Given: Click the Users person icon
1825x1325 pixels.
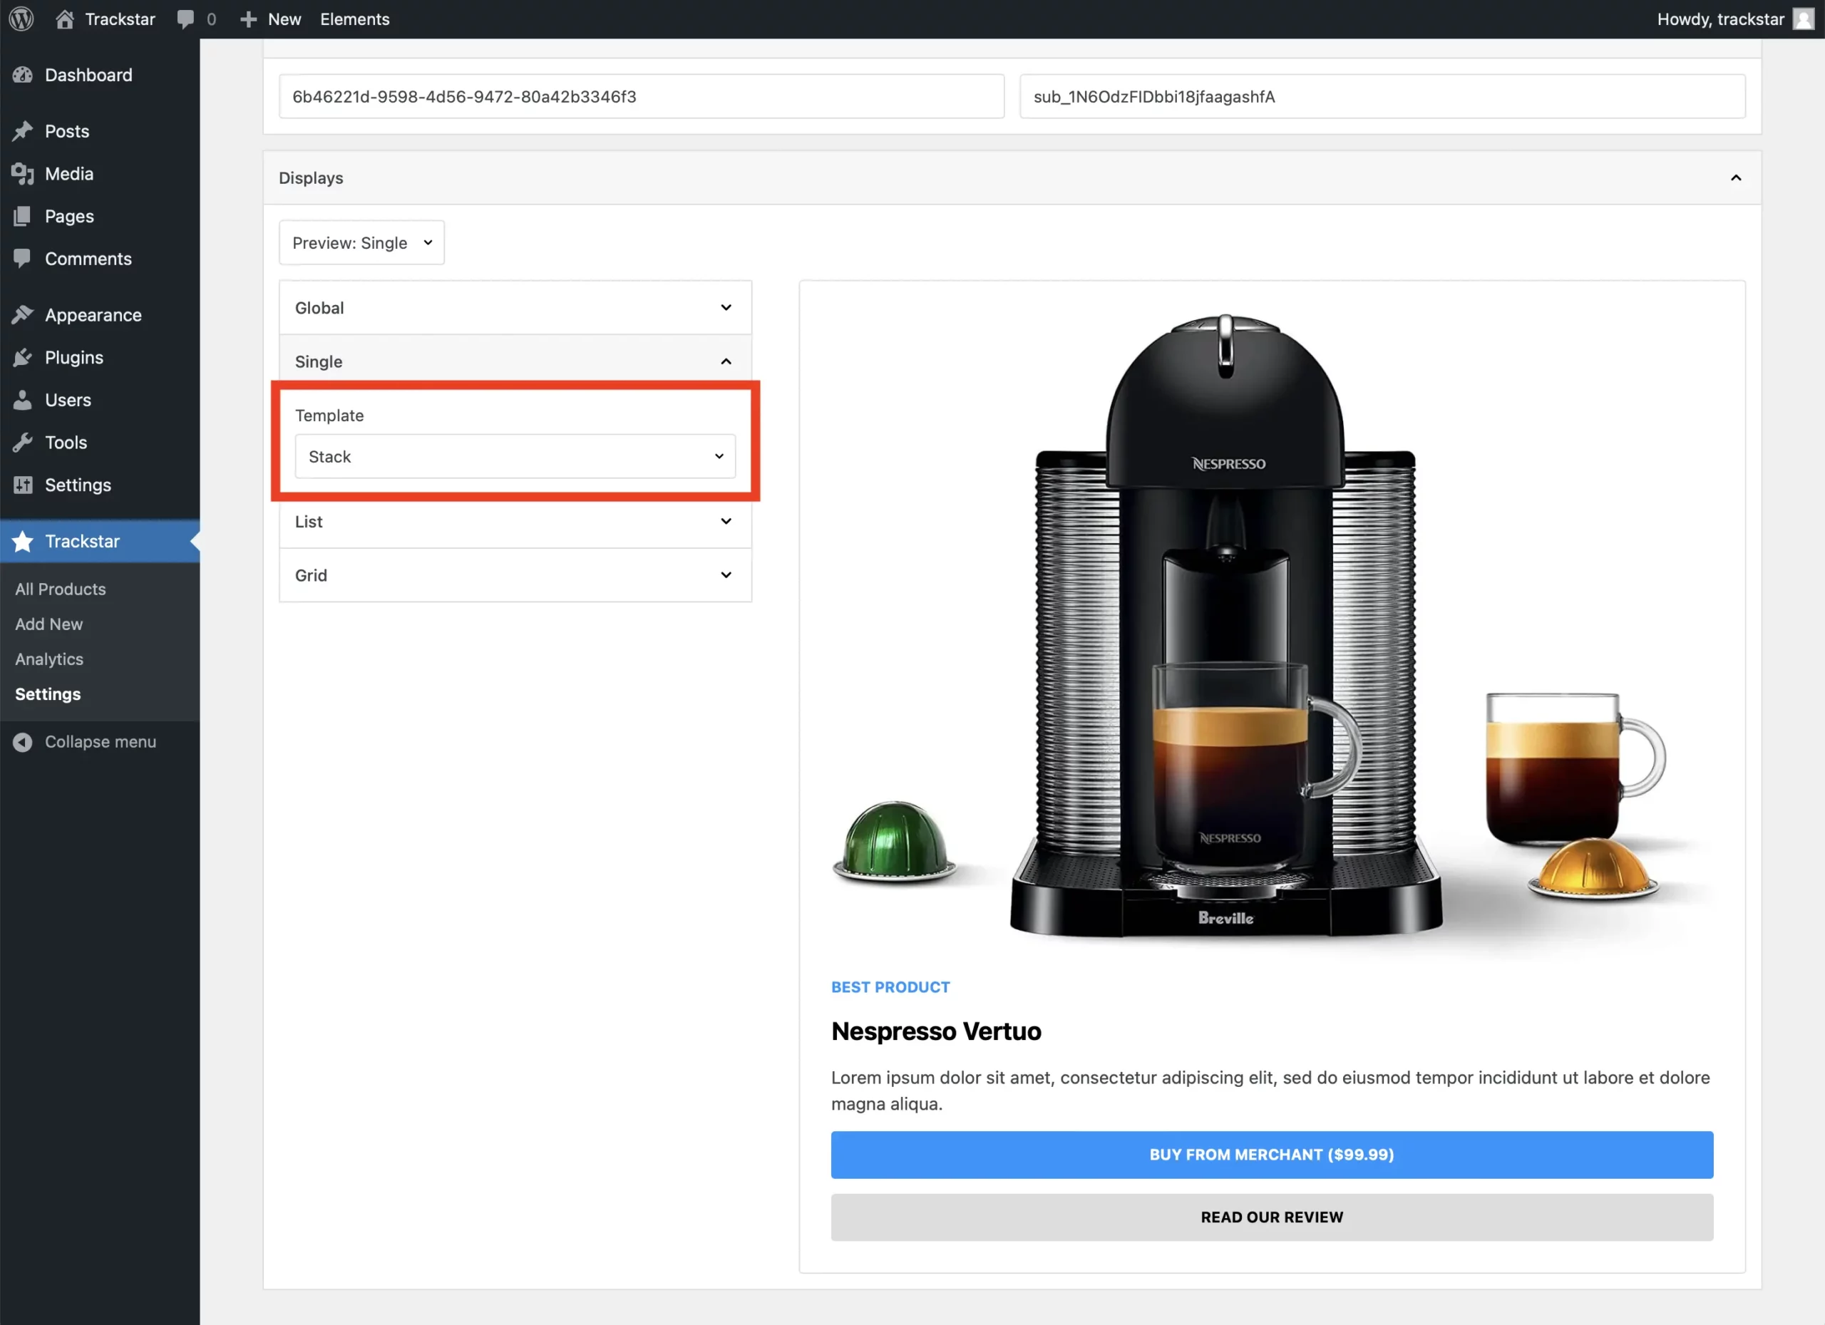Looking at the screenshot, I should 23,400.
